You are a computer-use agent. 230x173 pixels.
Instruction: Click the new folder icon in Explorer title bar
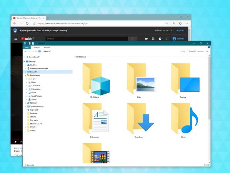33,44
